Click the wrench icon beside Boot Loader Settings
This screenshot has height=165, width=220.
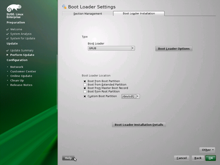pos(64,7)
